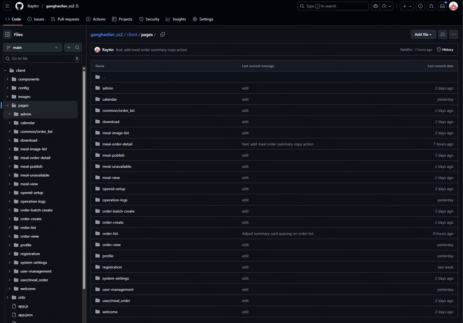This screenshot has width=463, height=323.
Task: Click the search files magnifier icon
Action: tap(77, 47)
